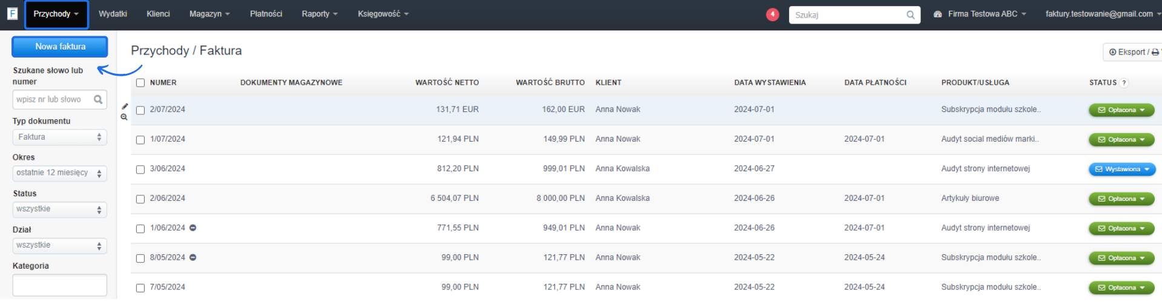Focus the Kategoria input field
Viewport: 1162px width, 305px height.
pyautogui.click(x=59, y=285)
